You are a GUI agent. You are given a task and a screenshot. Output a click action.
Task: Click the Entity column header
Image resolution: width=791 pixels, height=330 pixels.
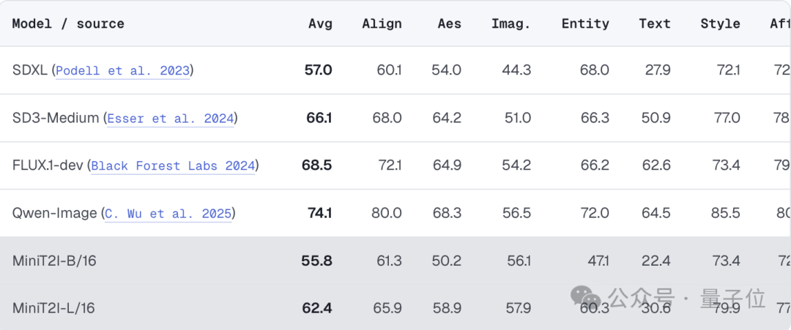point(585,23)
